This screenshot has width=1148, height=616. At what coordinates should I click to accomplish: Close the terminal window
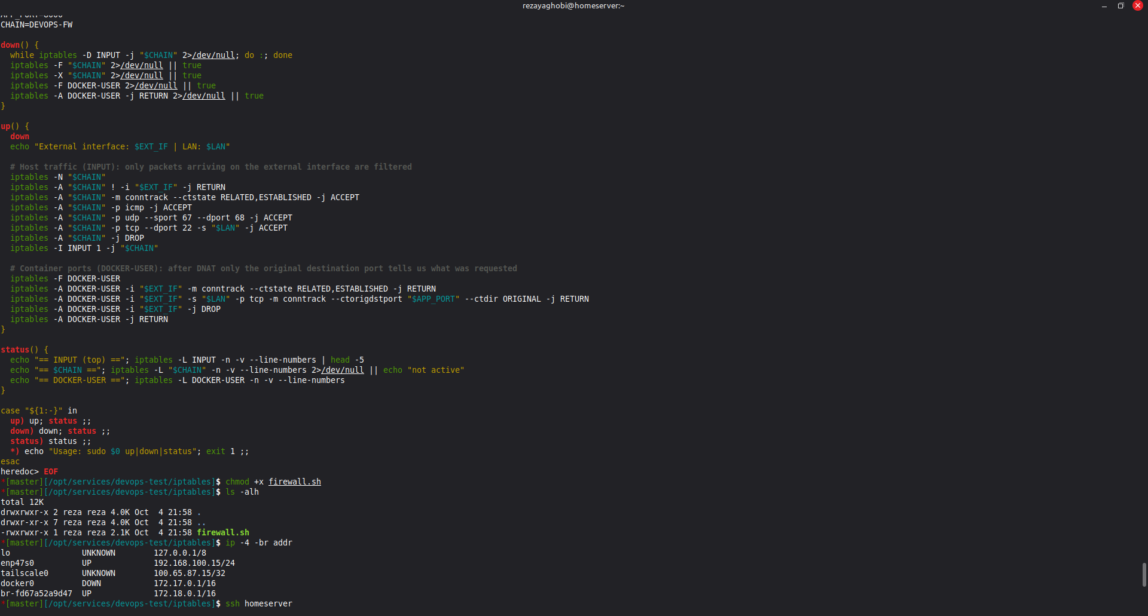tap(1138, 6)
